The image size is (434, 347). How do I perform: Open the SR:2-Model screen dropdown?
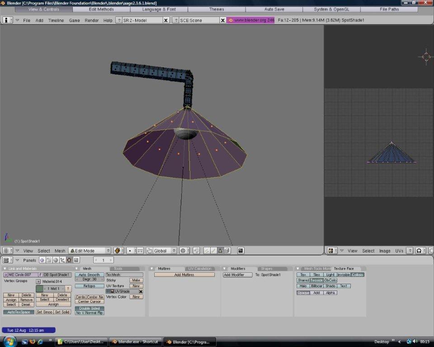[118, 20]
